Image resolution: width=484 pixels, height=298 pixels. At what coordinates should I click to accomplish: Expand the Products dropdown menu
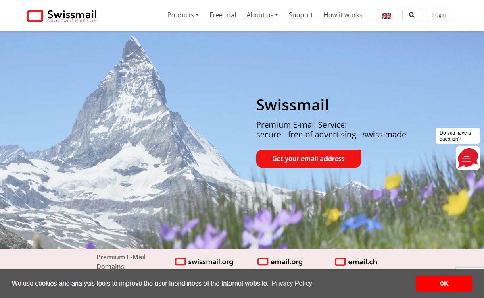(x=183, y=15)
